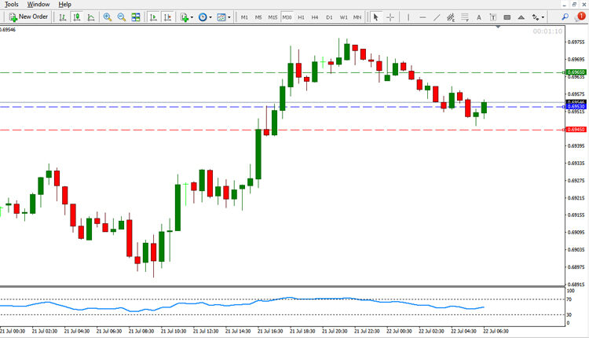Screen dimensions: 589x338
Task: Switch chart to bar chart display
Action: coord(63,17)
